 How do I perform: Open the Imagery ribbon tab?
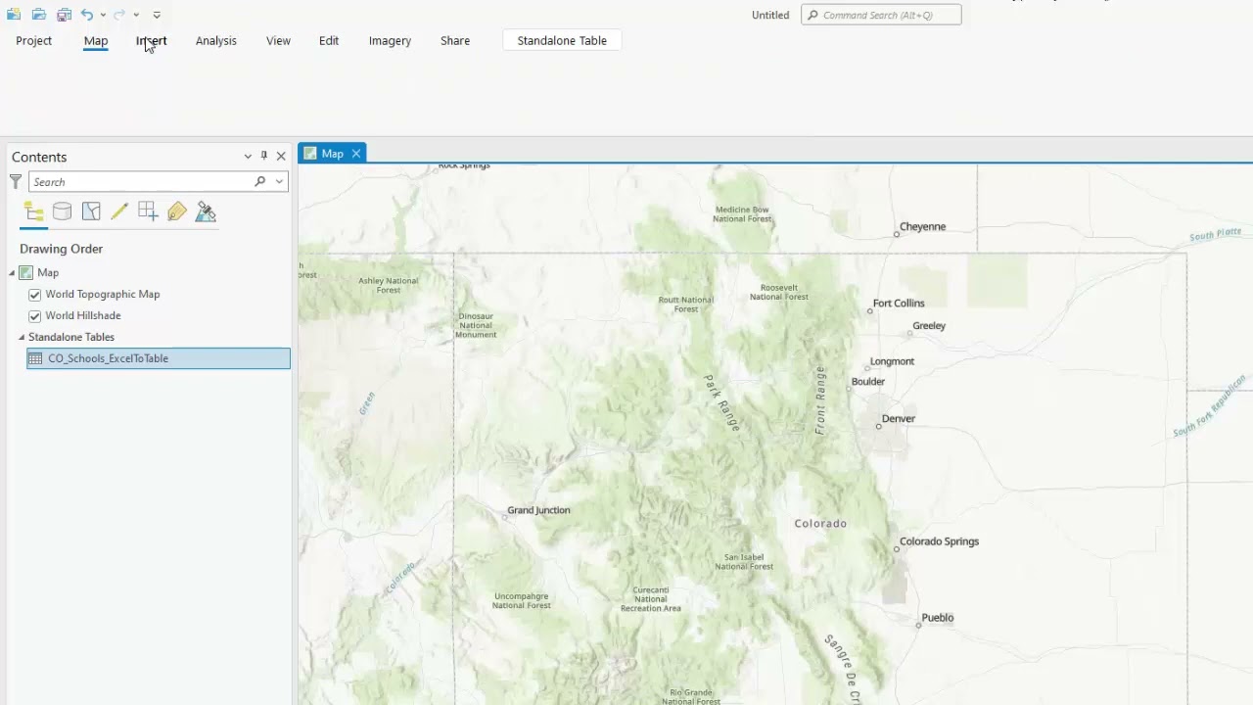point(390,40)
